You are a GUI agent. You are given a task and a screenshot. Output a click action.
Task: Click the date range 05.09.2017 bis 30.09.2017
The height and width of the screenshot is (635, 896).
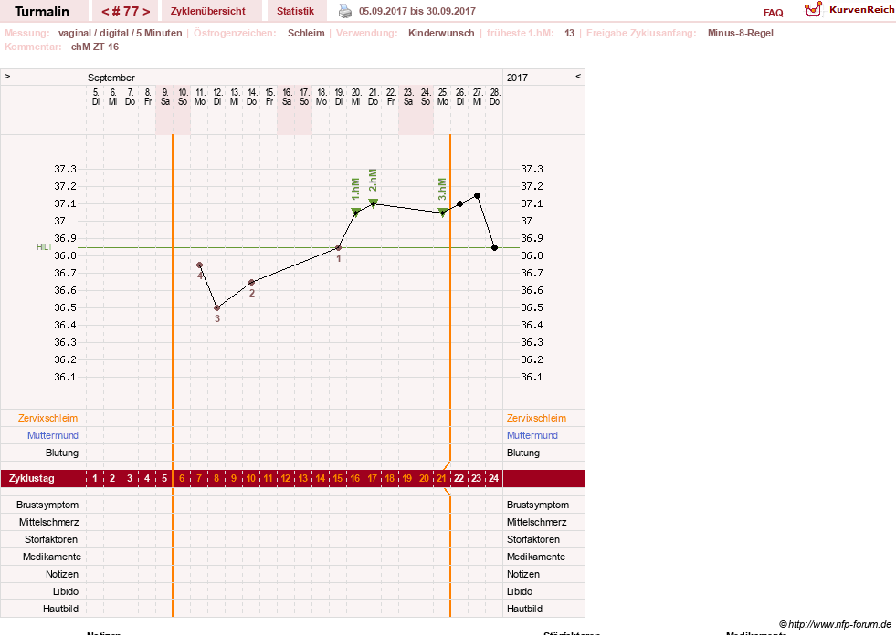(416, 11)
